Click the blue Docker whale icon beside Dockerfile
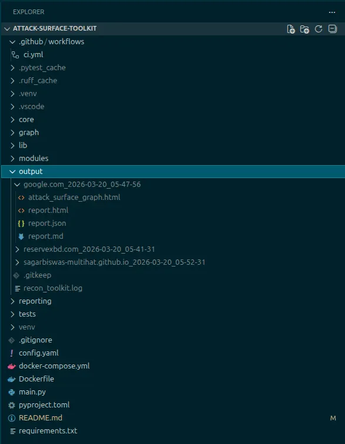 point(12,379)
